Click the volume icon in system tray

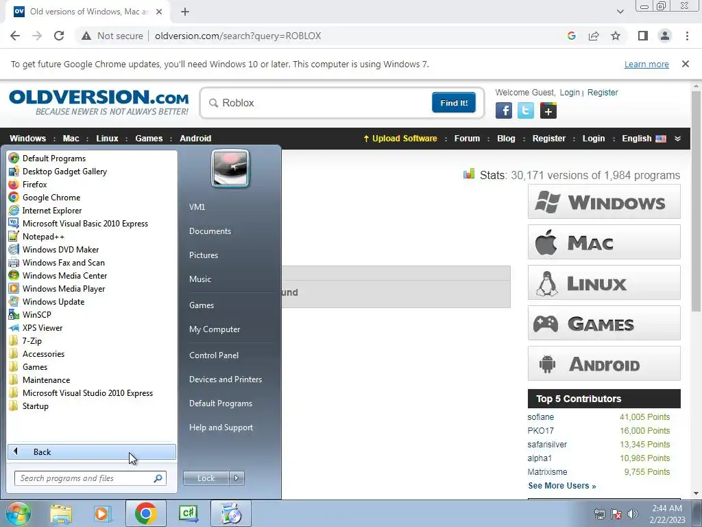pyautogui.click(x=633, y=514)
